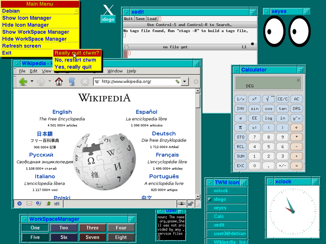Open Mail envelope icon in status bar
Viewport: 326px width, 244px height.
click(29, 204)
